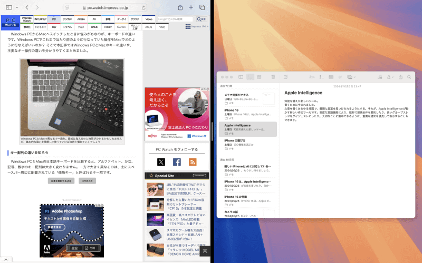Open Safari sidebar options dropdown arrow
The width and height of the screenshot is (422, 263).
click(x=17, y=7)
